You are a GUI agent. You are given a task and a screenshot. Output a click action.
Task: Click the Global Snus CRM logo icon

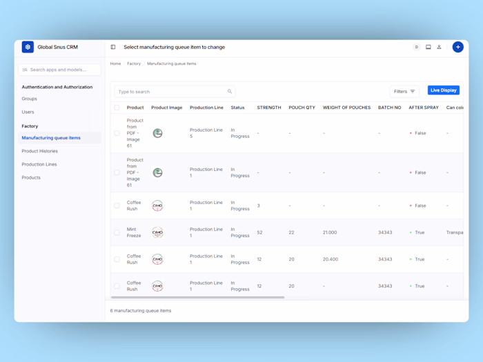pyautogui.click(x=28, y=47)
